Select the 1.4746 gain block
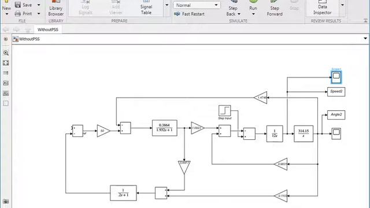The image size is (370, 208). [x=261, y=98]
